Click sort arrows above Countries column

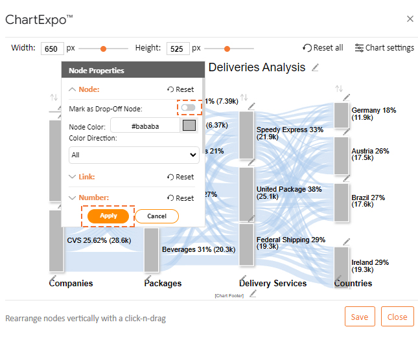(339, 89)
